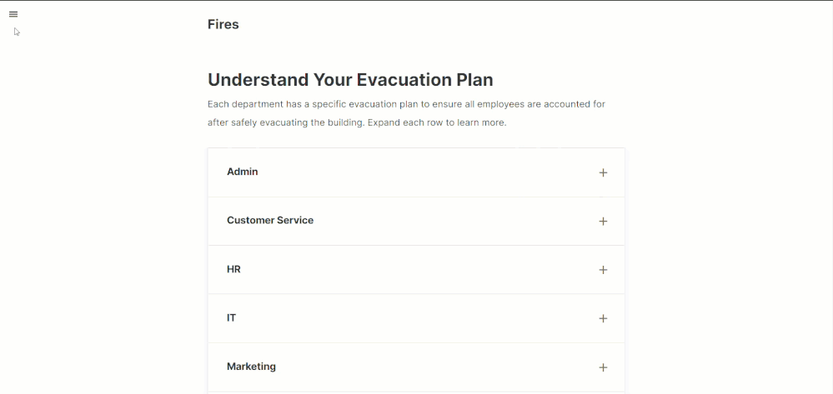The image size is (833, 394).
Task: Select the Marketing row label
Action: click(x=251, y=367)
